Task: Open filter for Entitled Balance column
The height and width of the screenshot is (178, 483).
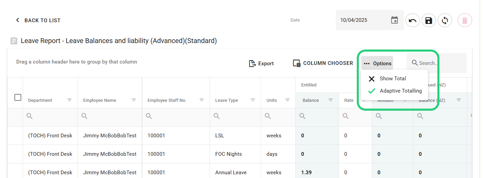Action: (331, 100)
